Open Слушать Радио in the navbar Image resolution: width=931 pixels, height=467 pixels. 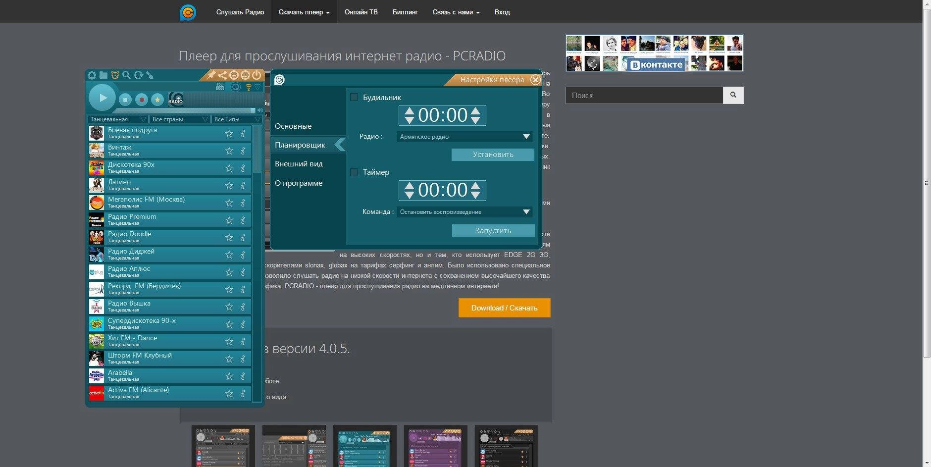pyautogui.click(x=240, y=12)
